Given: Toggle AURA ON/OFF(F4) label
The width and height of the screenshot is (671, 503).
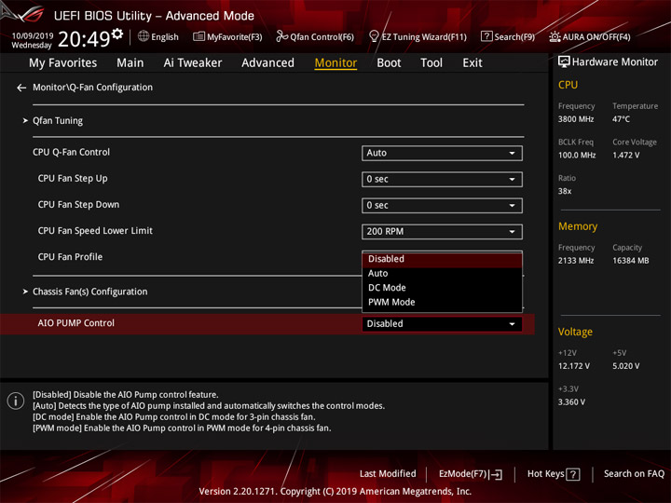Looking at the screenshot, I should [x=596, y=36].
